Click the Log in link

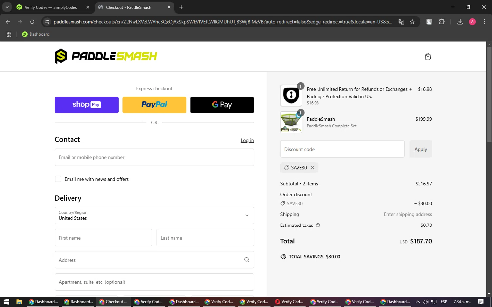click(x=247, y=140)
